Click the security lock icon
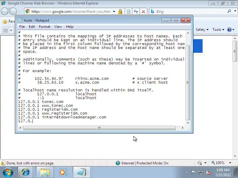The image size is (238, 178). [x=120, y=12]
